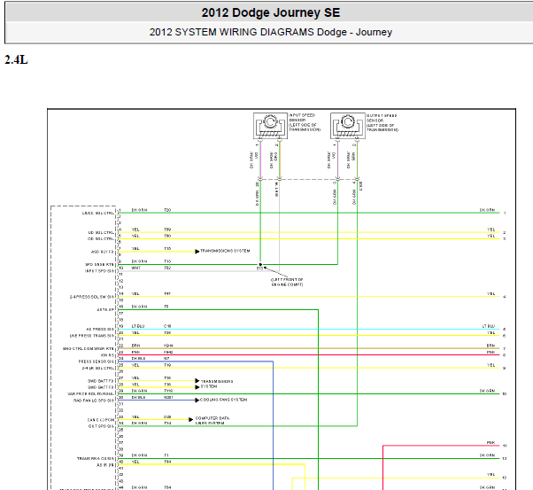Screen dimensions: 533x490
Task: Click the 'BRN' wire label at pin 22
Action: tap(135, 346)
